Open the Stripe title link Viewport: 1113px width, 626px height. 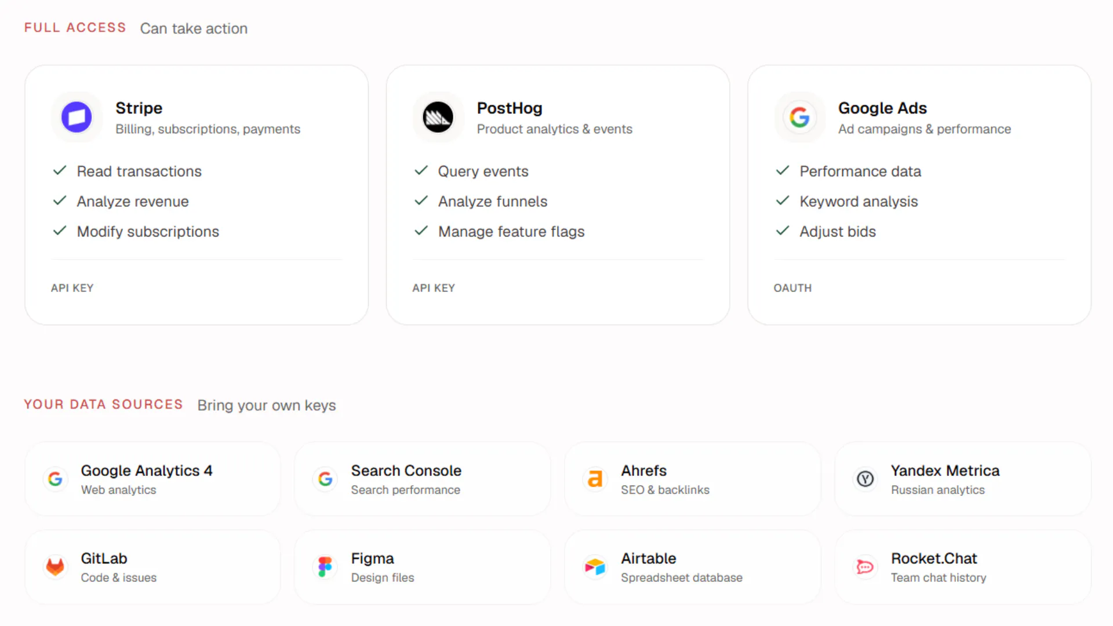(139, 108)
